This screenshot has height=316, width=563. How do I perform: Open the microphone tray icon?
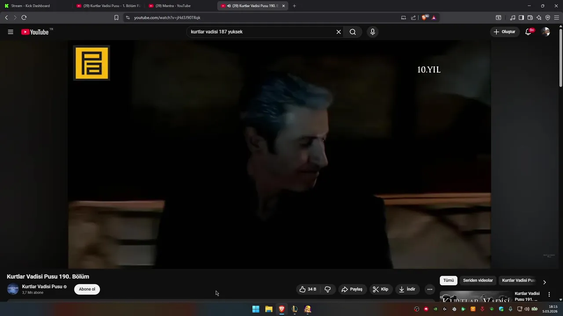pos(510,309)
